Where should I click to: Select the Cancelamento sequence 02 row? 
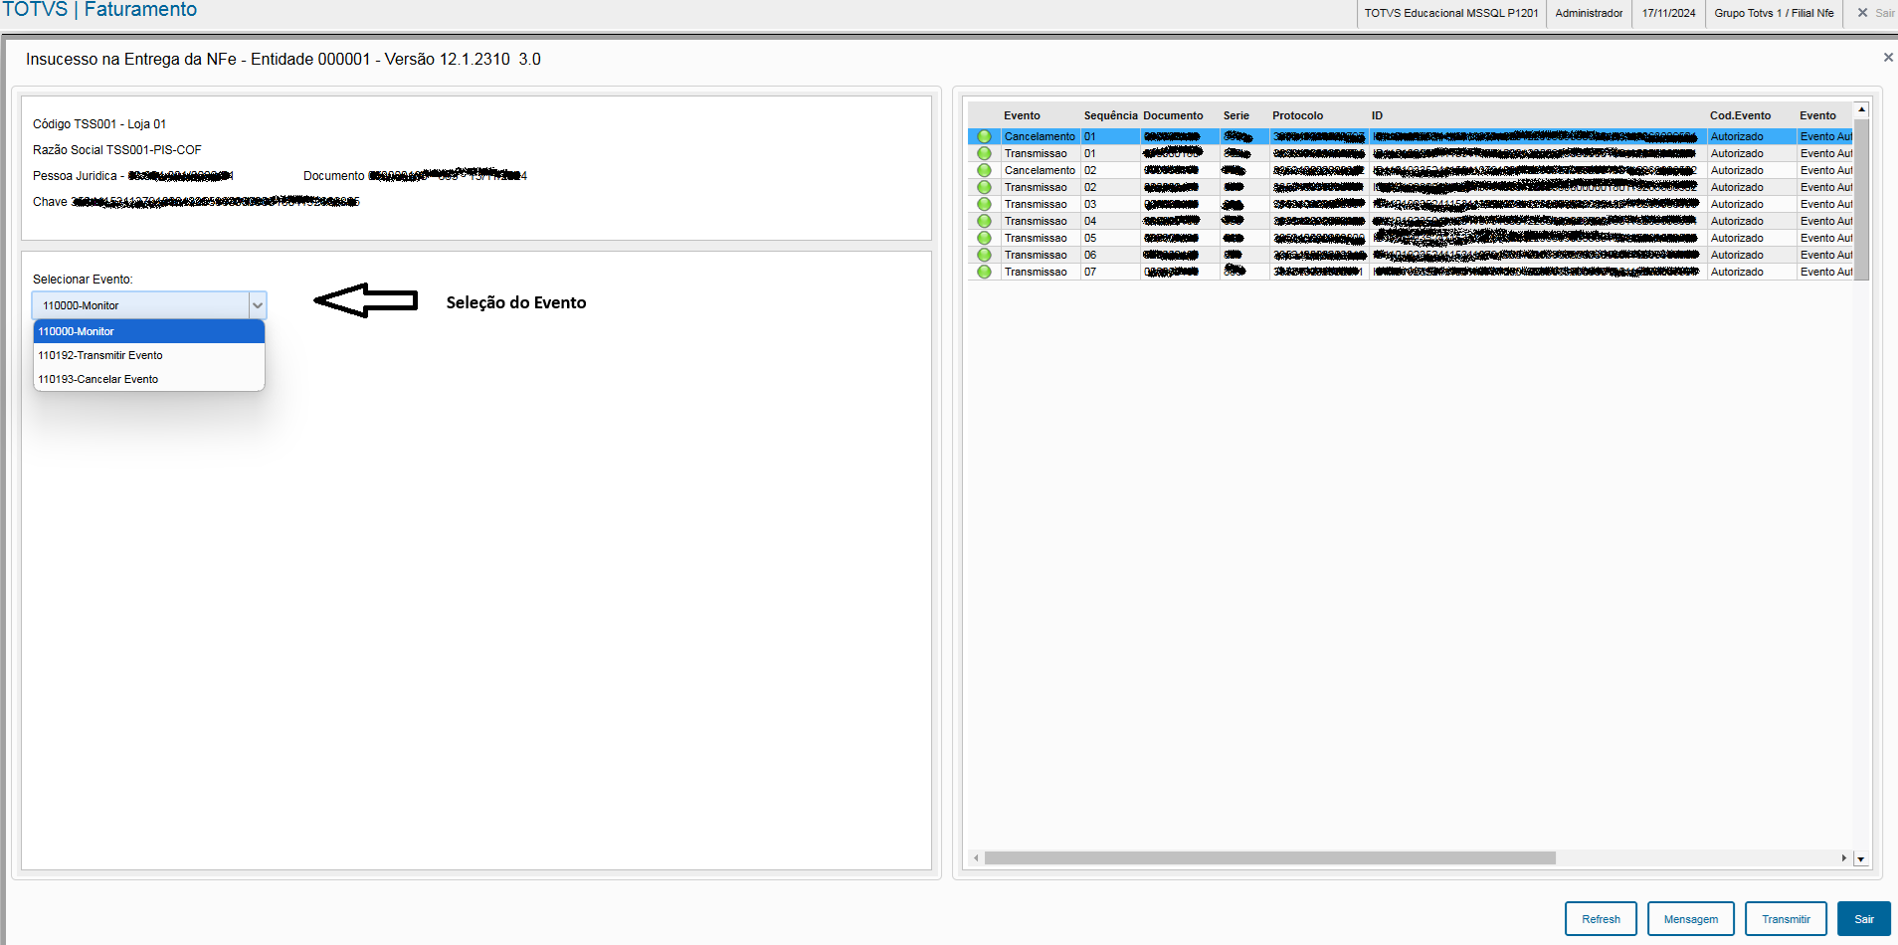tap(1410, 170)
